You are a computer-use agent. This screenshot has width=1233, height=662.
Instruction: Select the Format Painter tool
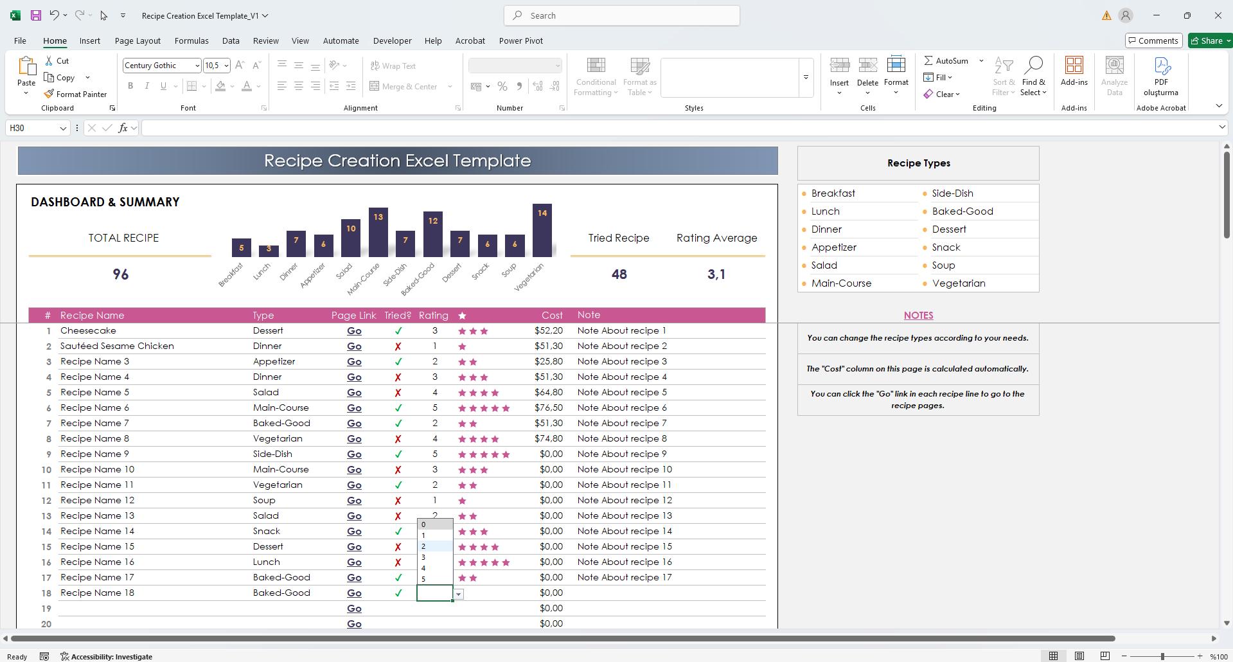[75, 94]
